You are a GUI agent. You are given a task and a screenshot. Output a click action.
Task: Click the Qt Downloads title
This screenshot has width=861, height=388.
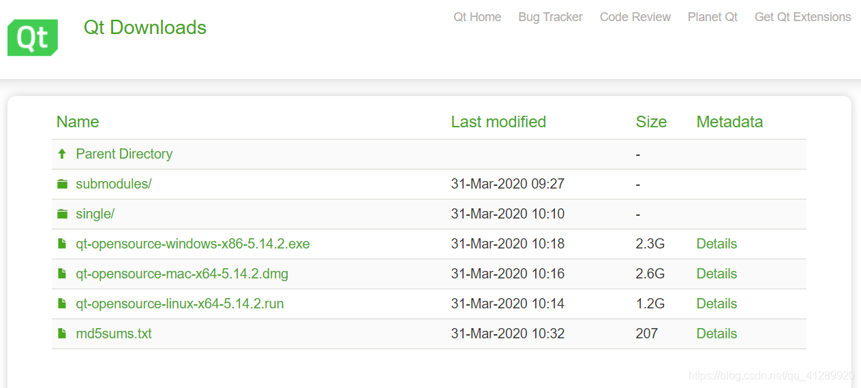click(x=145, y=27)
